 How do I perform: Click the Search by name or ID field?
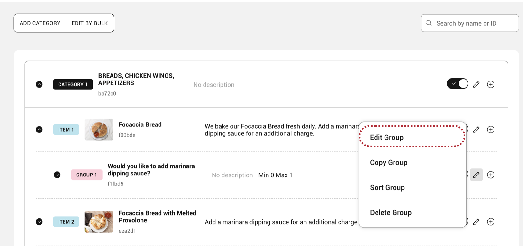point(473,23)
